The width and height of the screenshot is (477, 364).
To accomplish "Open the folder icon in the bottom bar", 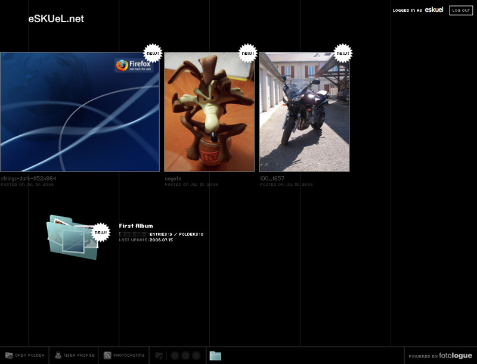I will pyautogui.click(x=24, y=355).
